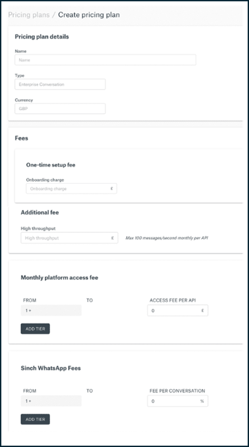Click into the plan Name input field
249x447 pixels.
click(105, 60)
